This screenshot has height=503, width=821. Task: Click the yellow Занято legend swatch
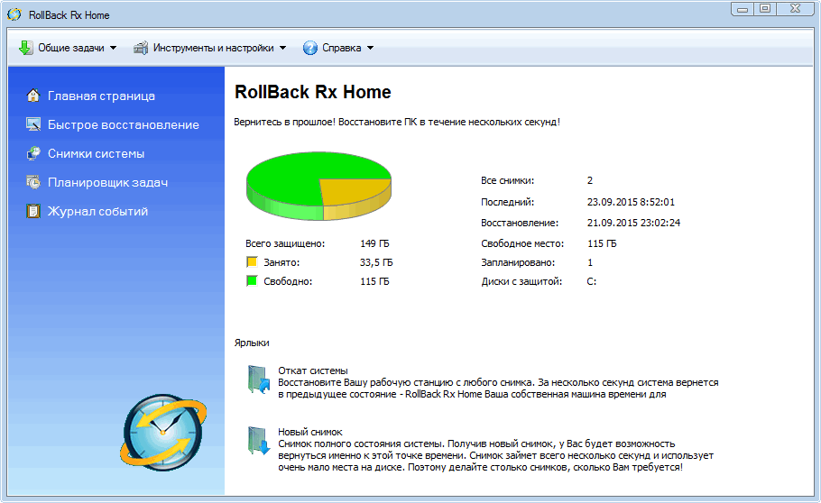(252, 262)
